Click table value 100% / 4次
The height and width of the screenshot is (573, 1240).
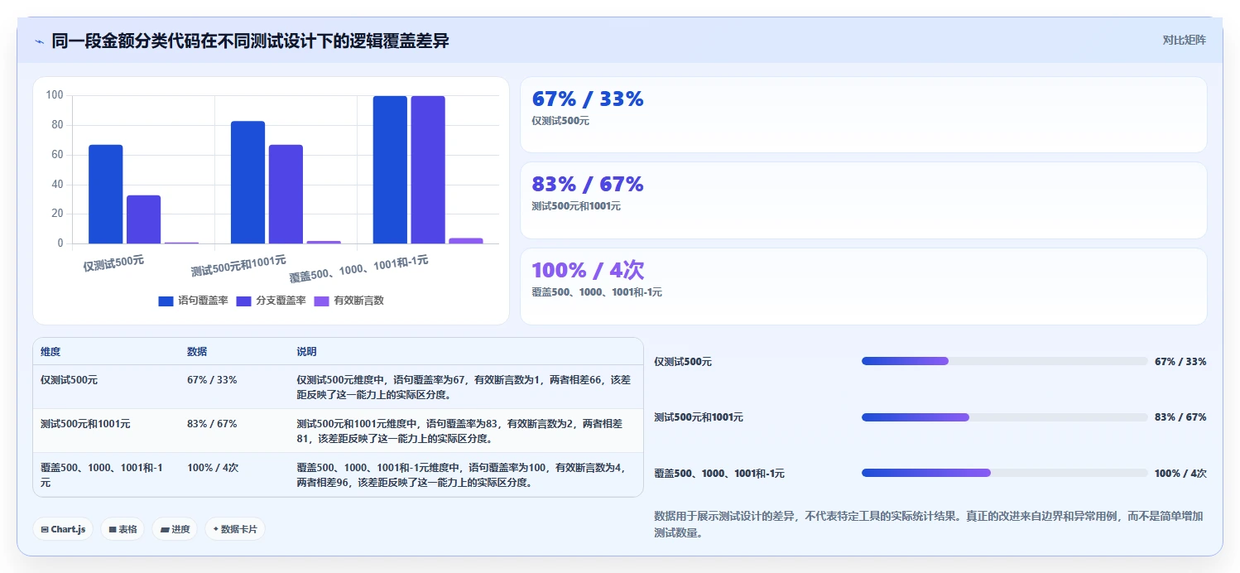[213, 467]
